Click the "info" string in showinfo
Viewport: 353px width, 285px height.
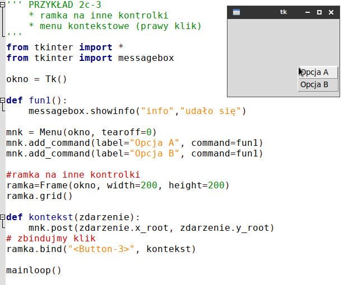pyautogui.click(x=157, y=111)
